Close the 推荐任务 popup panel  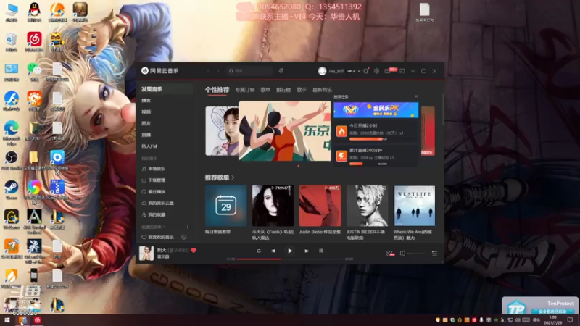416,96
